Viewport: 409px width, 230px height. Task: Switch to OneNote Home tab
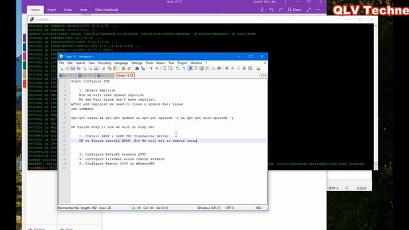coord(35,10)
